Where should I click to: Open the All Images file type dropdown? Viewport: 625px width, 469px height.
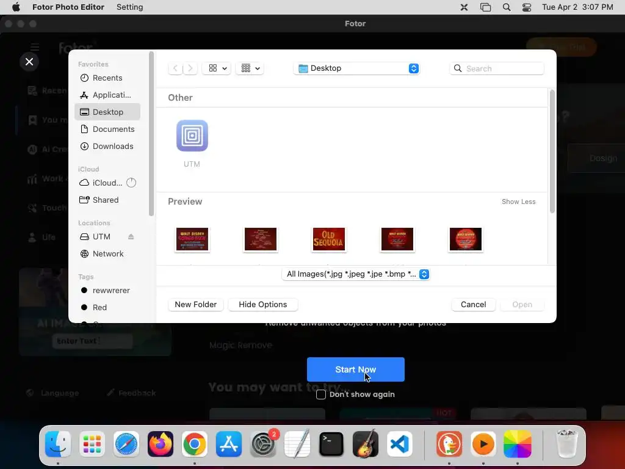(x=356, y=274)
